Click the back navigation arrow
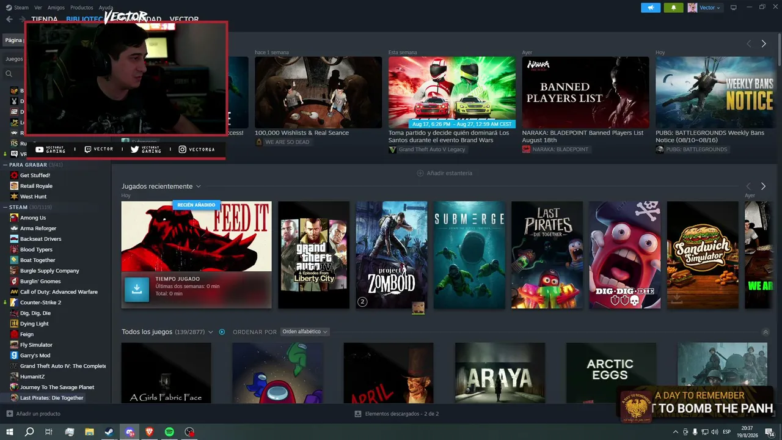Viewport: 782px width, 440px height. pyautogui.click(x=9, y=19)
